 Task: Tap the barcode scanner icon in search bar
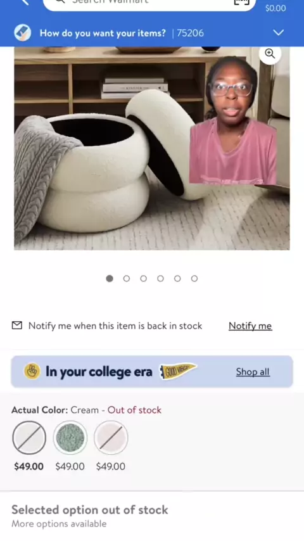coord(241,2)
